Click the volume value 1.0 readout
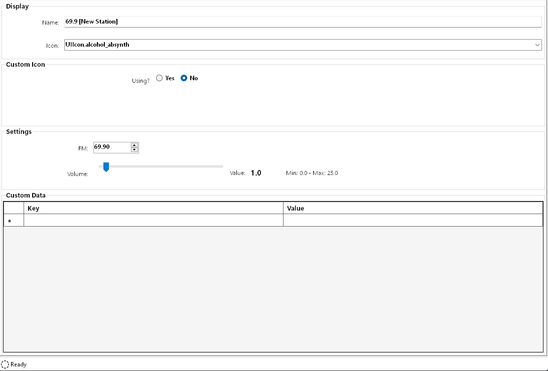548x371 pixels. point(256,173)
